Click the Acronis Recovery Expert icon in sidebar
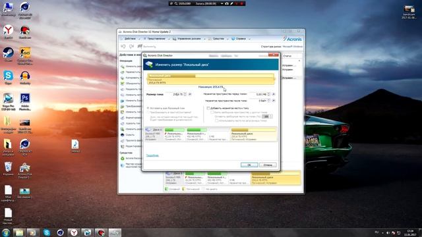The height and width of the screenshot is (237, 422). [x=123, y=159]
